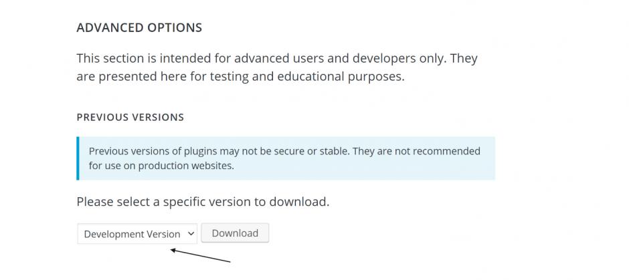Click the ADVANCED OPTIONS heading
This screenshot has height=280, width=629.
click(139, 27)
